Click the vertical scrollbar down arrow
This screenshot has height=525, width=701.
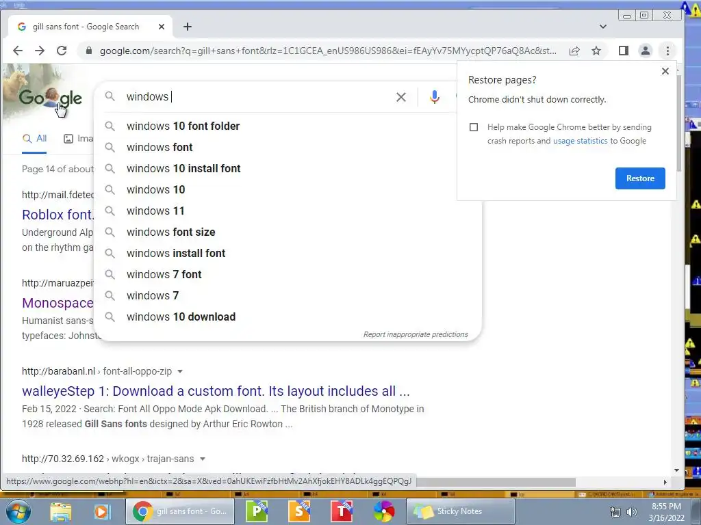pos(676,470)
